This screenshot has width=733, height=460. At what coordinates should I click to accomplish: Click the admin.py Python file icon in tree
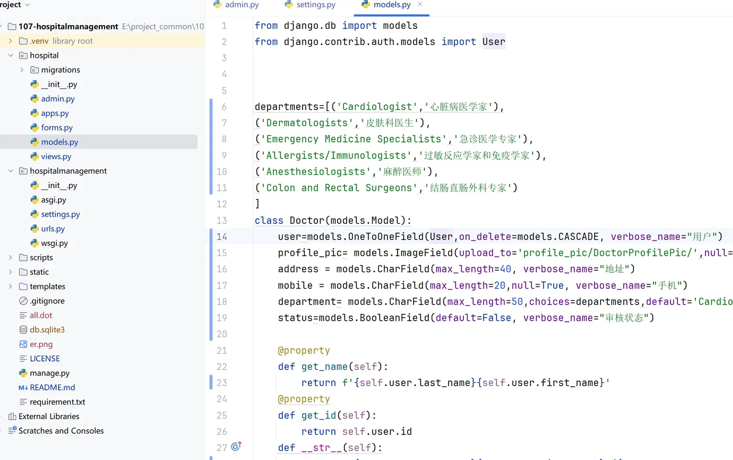coord(35,98)
